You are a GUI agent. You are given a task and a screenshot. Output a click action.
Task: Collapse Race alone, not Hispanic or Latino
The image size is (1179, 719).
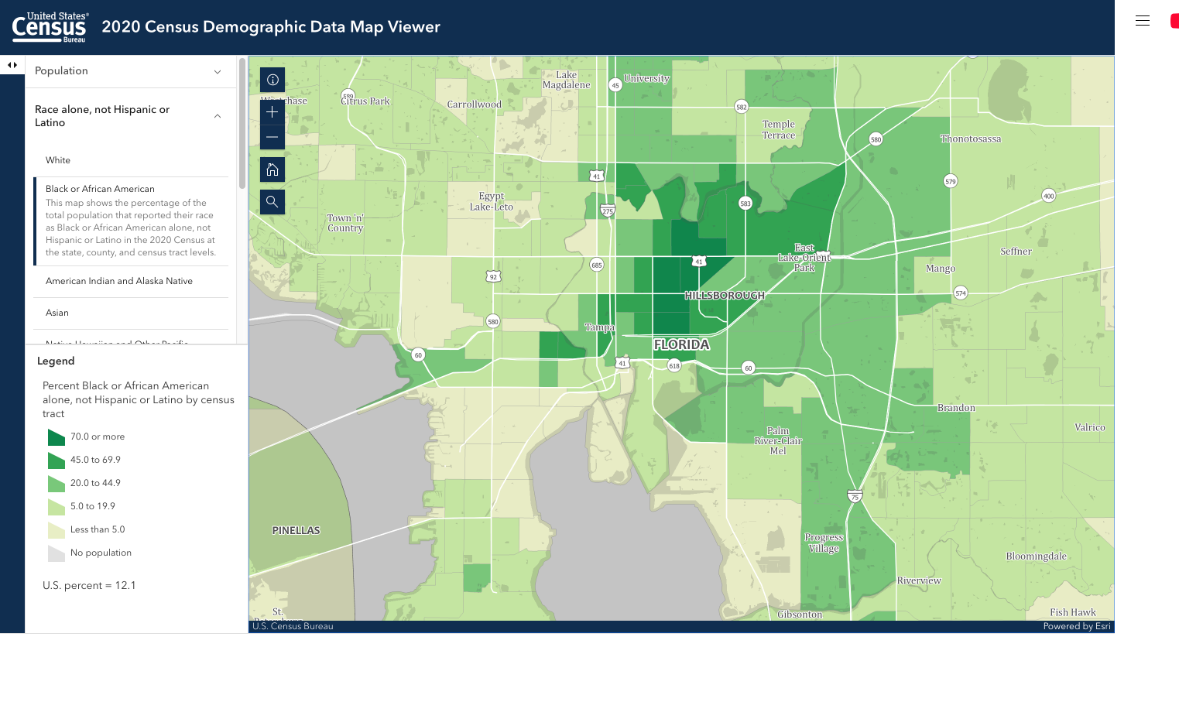tap(128, 116)
